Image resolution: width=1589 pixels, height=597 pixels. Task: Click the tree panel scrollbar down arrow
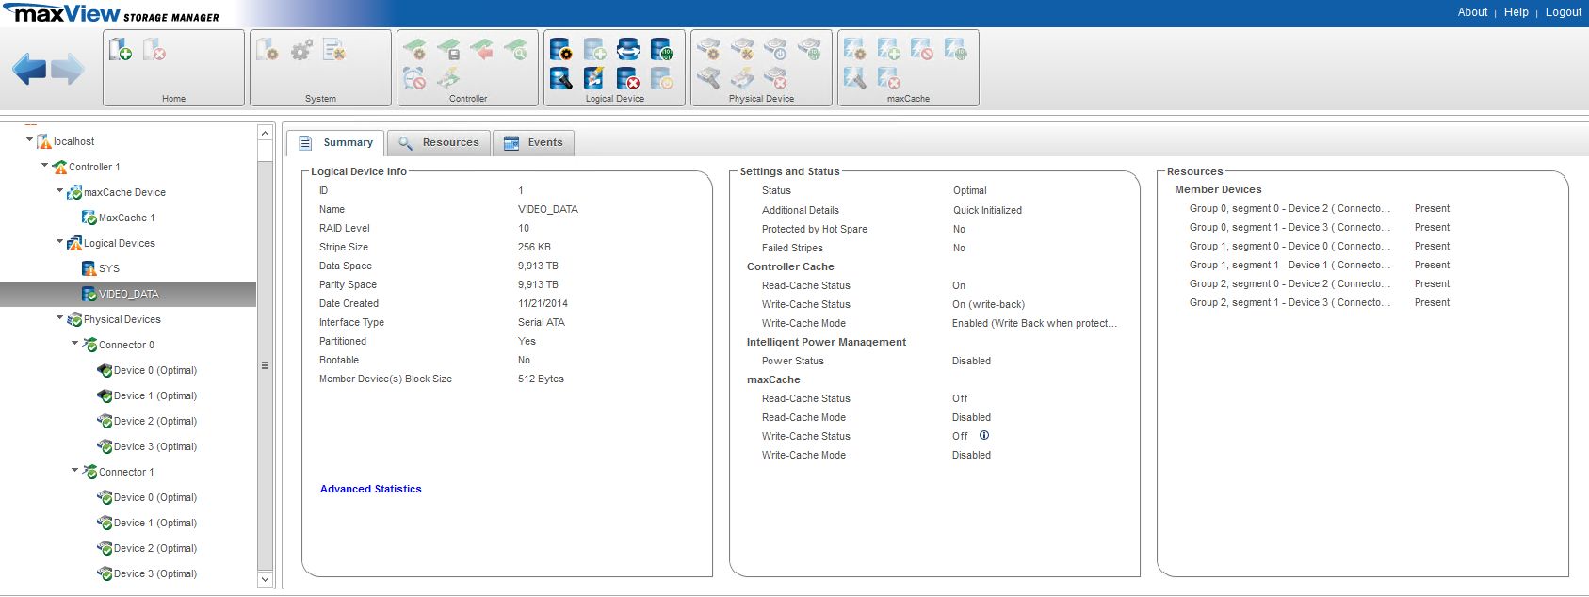coord(265,580)
